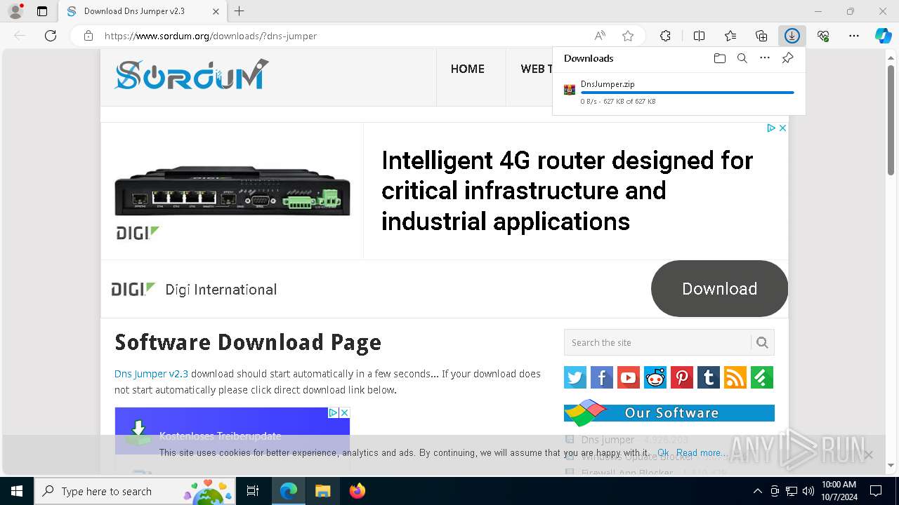Focus the Search the site field

point(657,342)
